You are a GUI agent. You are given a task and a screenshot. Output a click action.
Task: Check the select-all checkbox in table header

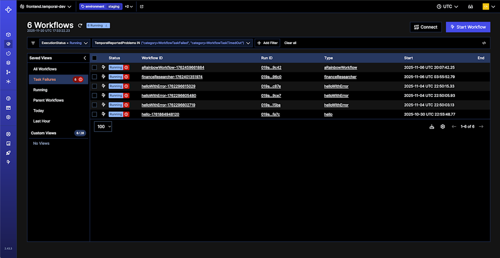95,58
